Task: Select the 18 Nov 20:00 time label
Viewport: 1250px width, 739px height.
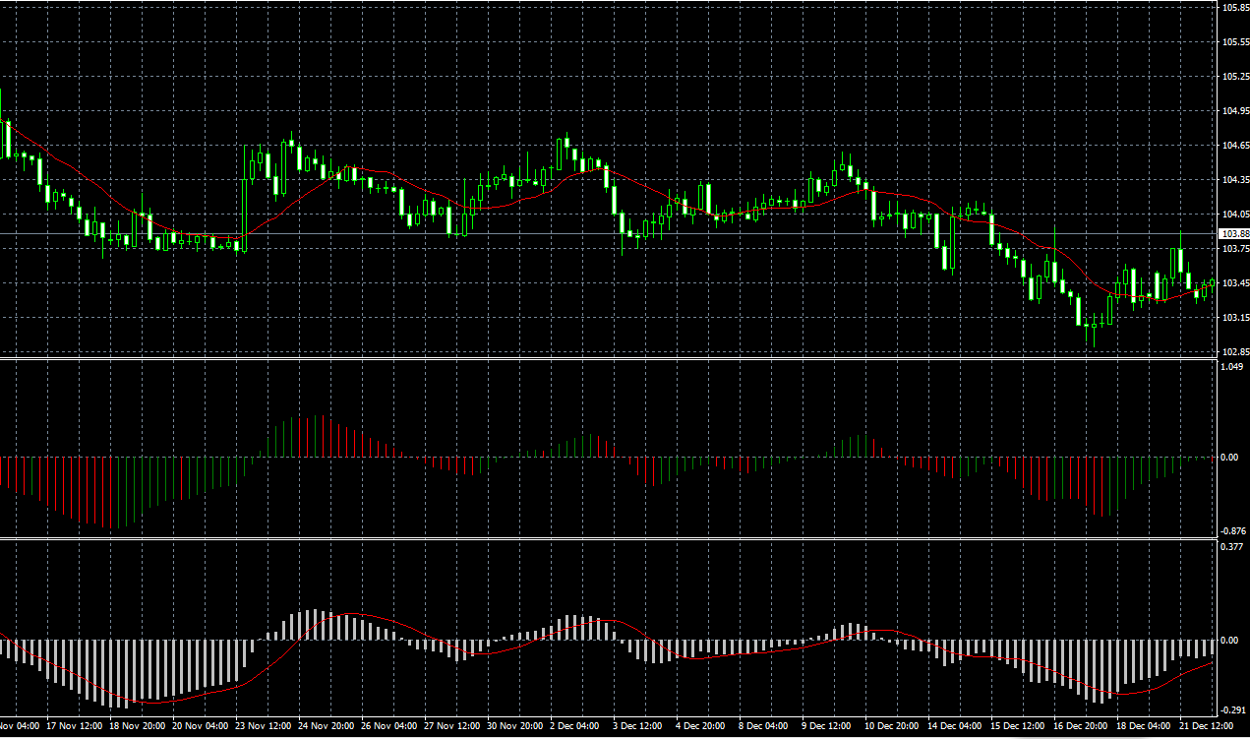Action: [139, 727]
